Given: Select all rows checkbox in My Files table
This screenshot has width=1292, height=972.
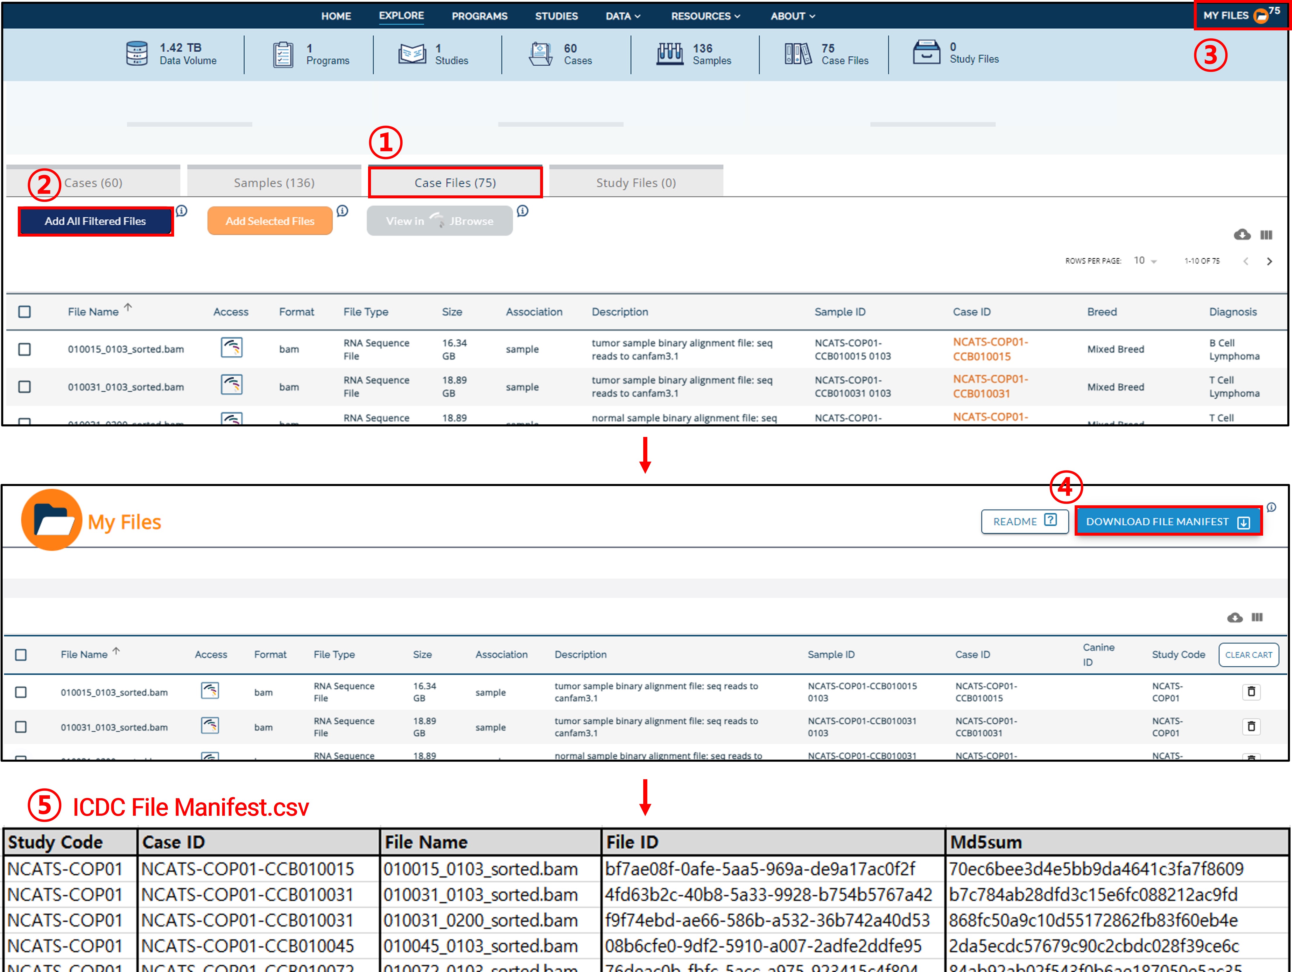Looking at the screenshot, I should pyautogui.click(x=21, y=654).
